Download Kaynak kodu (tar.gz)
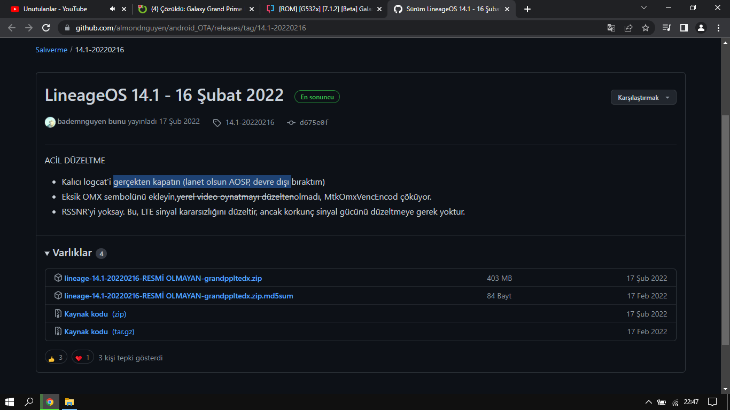The width and height of the screenshot is (730, 410). tap(99, 332)
